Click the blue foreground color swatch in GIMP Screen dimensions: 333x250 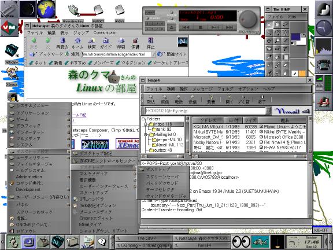(295, 36)
